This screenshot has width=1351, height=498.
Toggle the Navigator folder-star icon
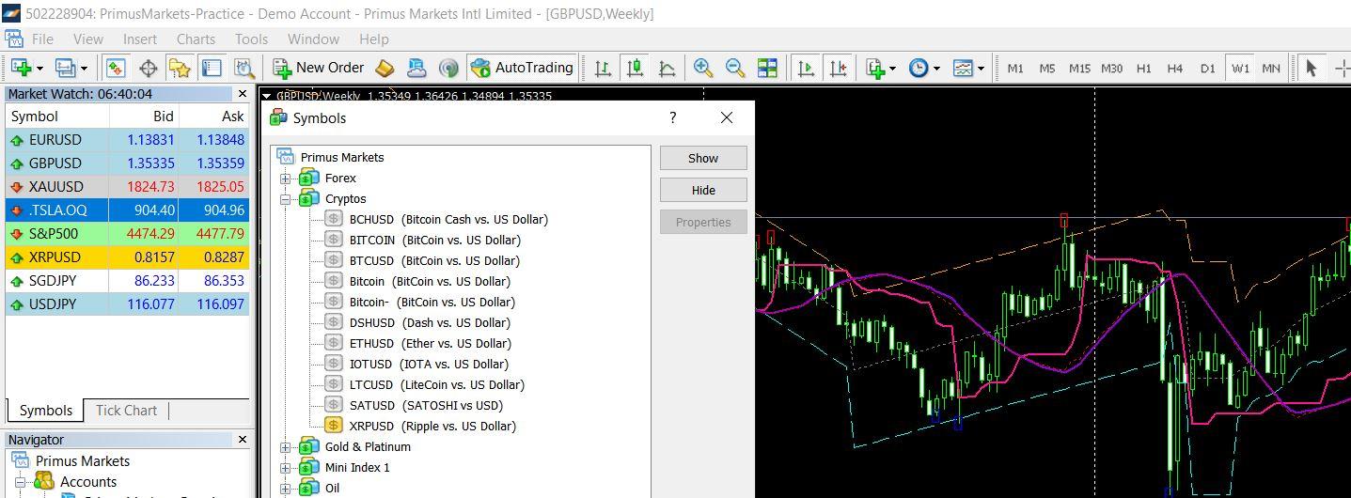[x=180, y=68]
